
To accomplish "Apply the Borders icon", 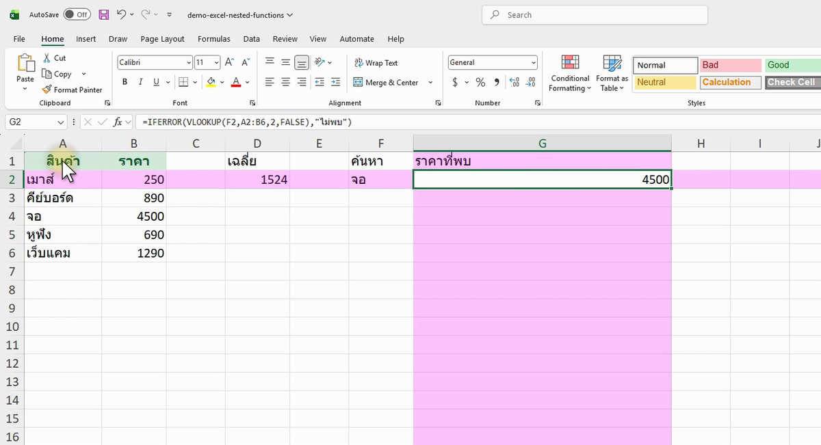I will [x=183, y=82].
